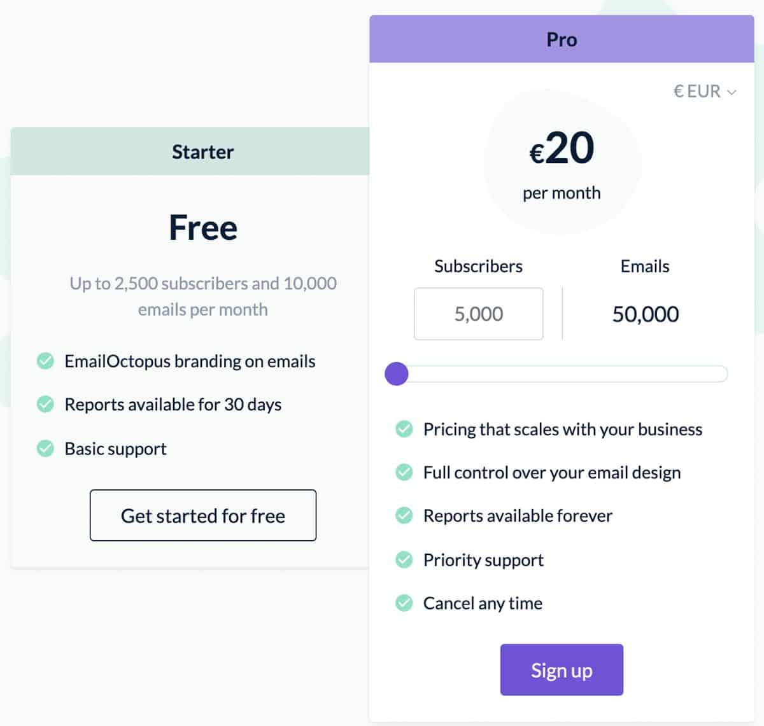Click the checkmark icon beside Cancel any time
Screen dimensions: 764x726
(x=404, y=603)
